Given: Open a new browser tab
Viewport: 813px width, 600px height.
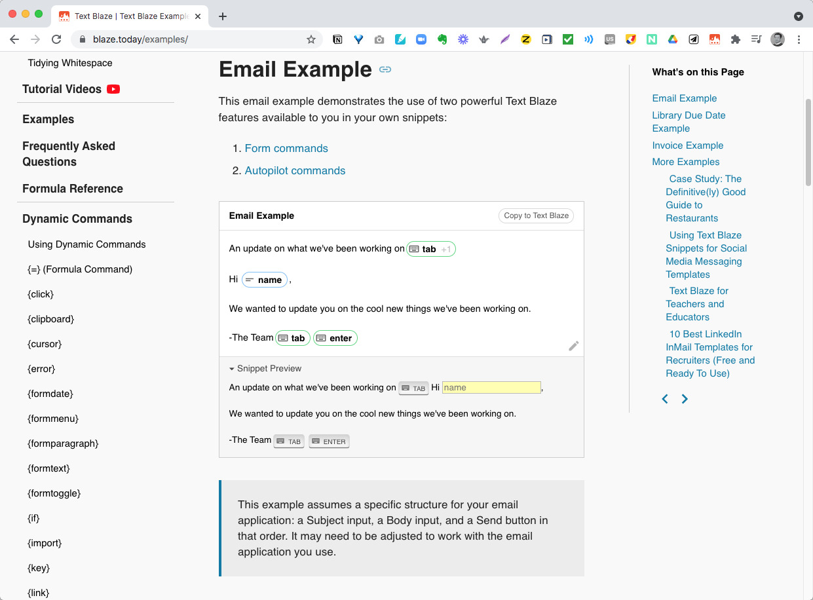Looking at the screenshot, I should (x=223, y=16).
